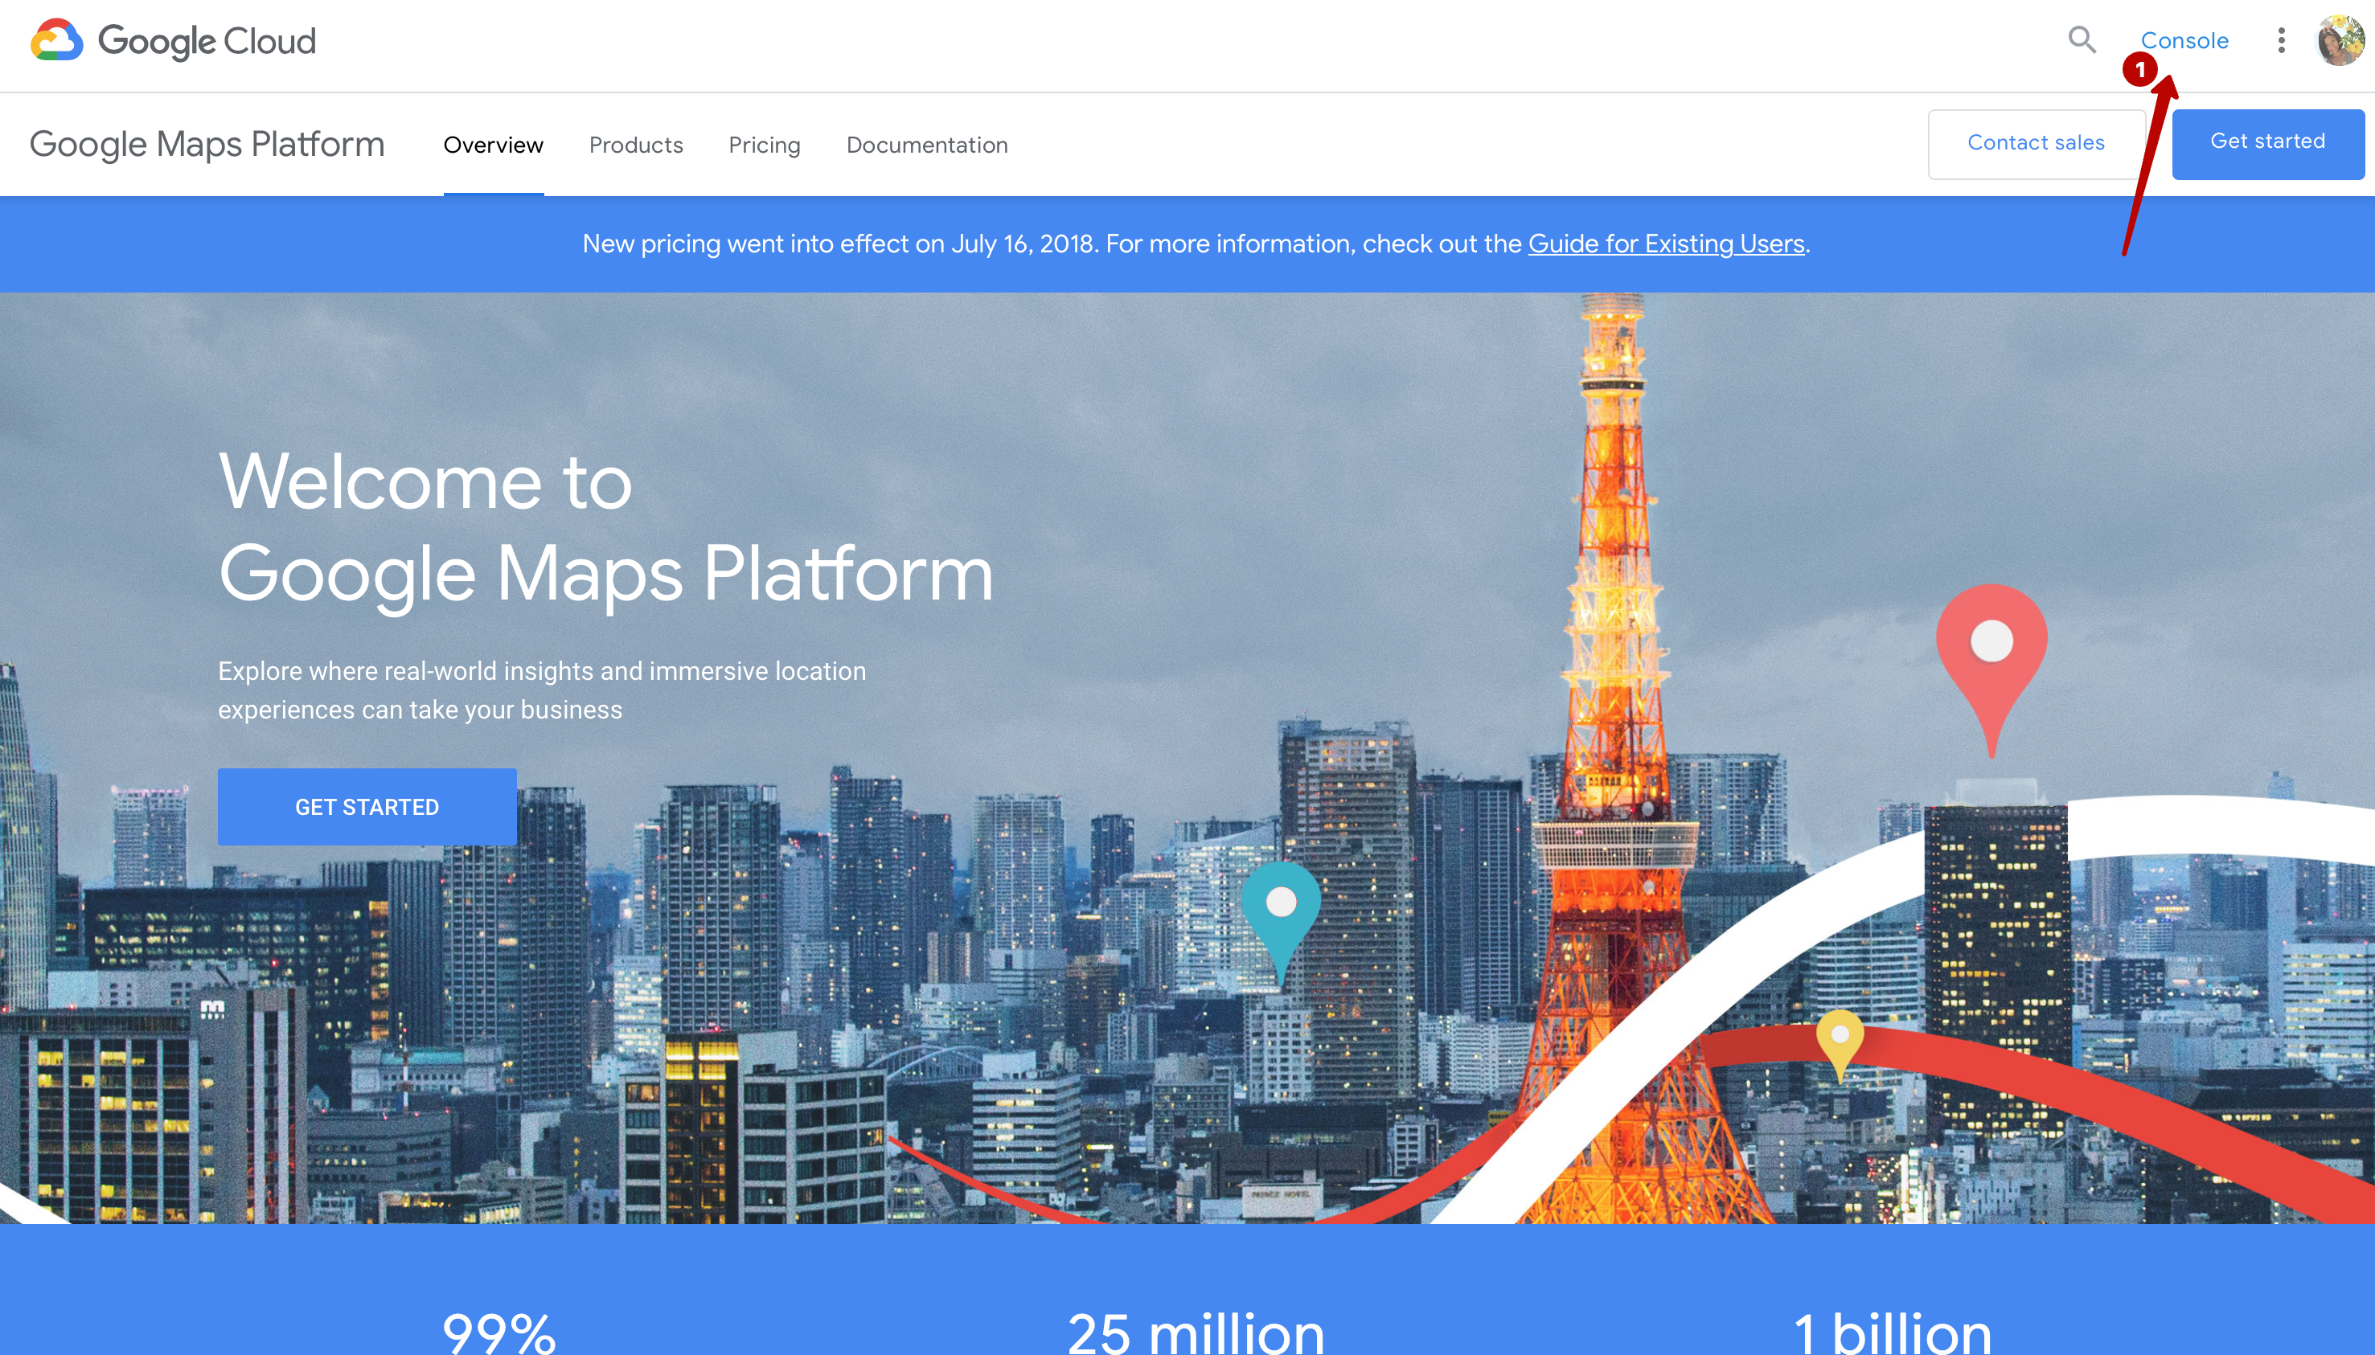Image resolution: width=2375 pixels, height=1355 pixels.
Task: Click the 25 million statistic
Action: pyautogui.click(x=1196, y=1332)
